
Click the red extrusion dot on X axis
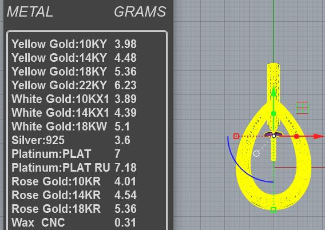point(296,136)
